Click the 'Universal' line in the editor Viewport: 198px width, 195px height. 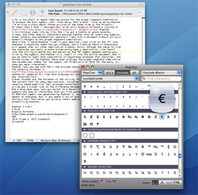(18, 121)
